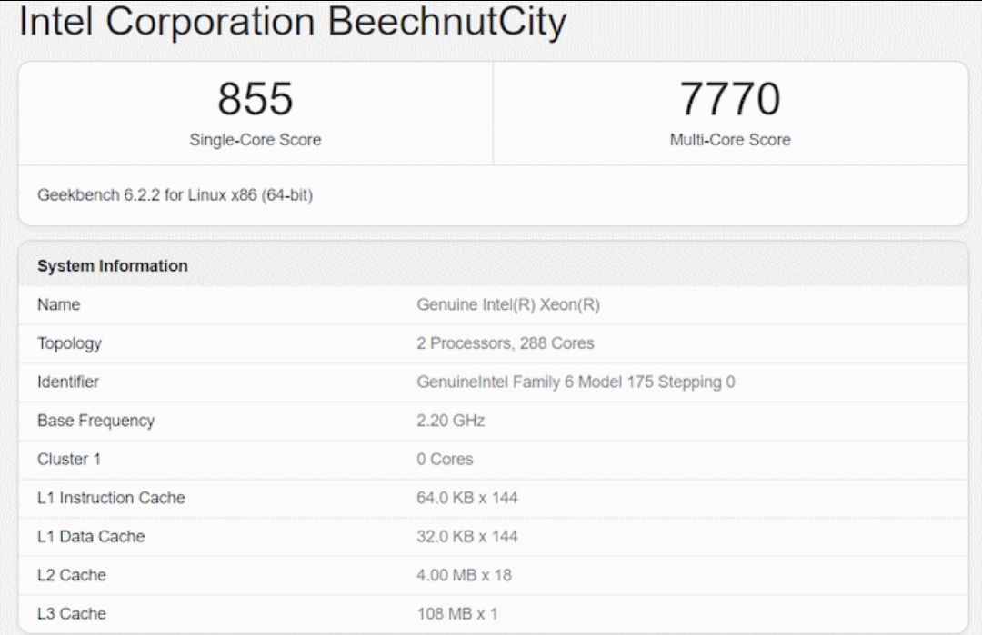Click the Multi-Core Score label
Viewport: 982px width, 635px height.
click(x=730, y=140)
